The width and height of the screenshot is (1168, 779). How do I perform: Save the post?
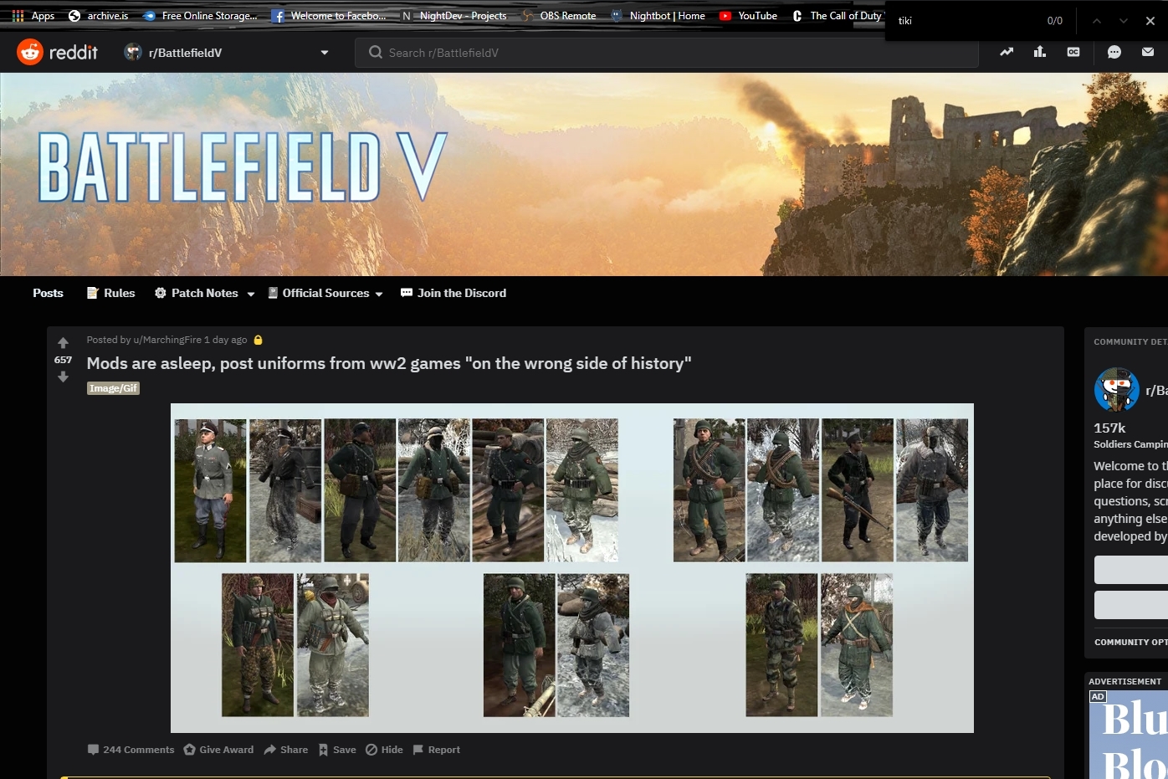click(337, 750)
